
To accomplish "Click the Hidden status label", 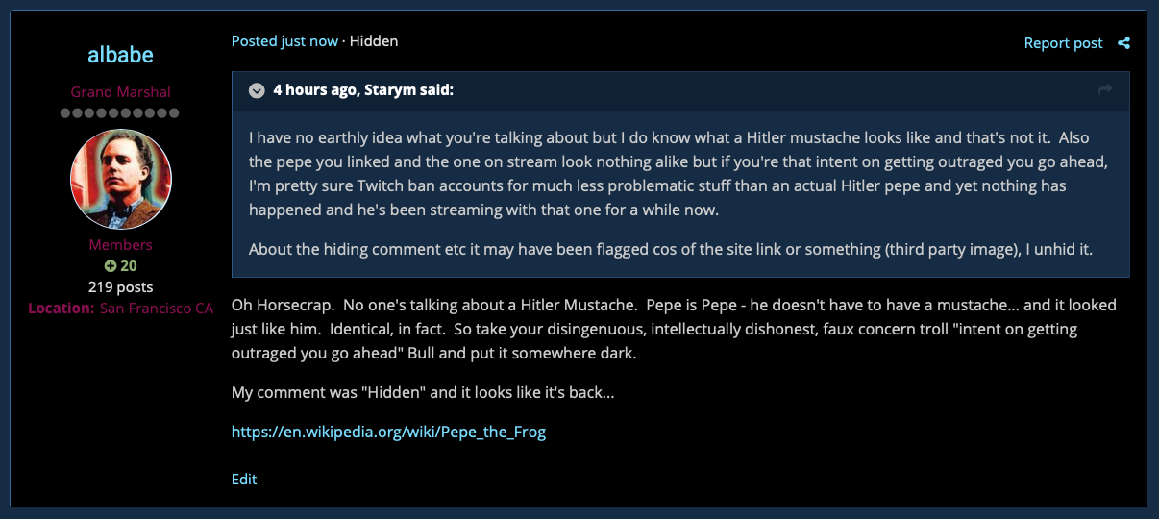I will (374, 41).
